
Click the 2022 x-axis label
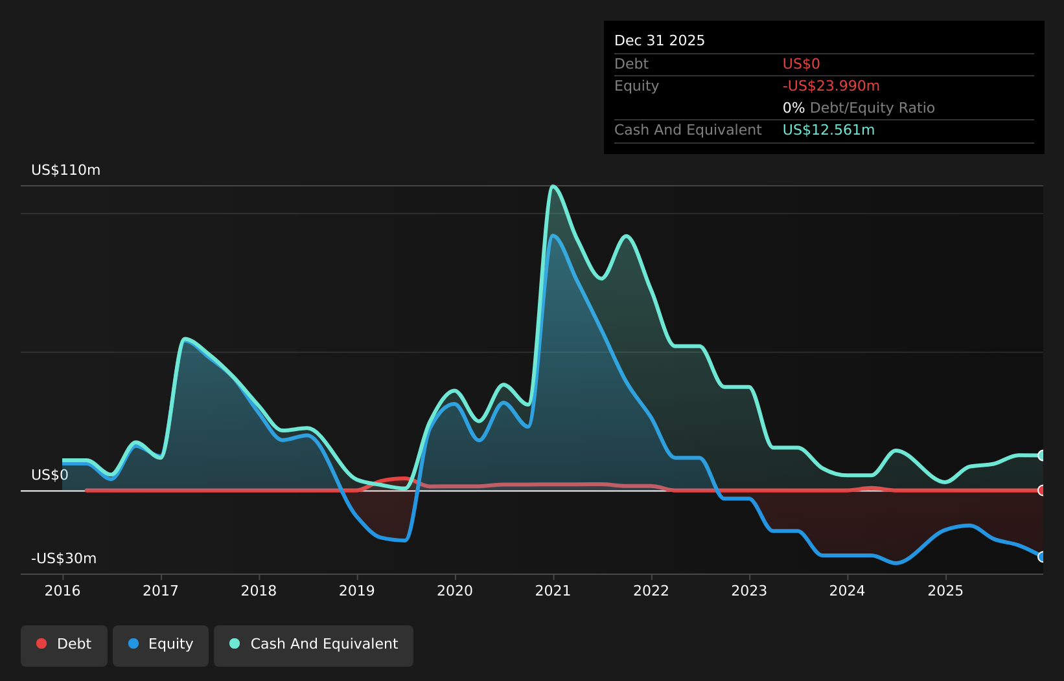[651, 590]
